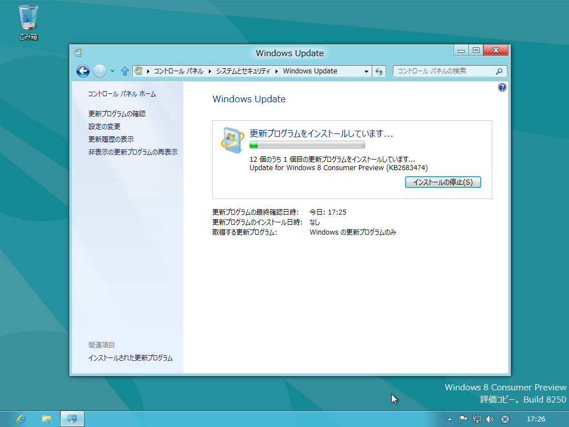
Task: Click the address bar Control Panel icon
Action: (x=138, y=71)
